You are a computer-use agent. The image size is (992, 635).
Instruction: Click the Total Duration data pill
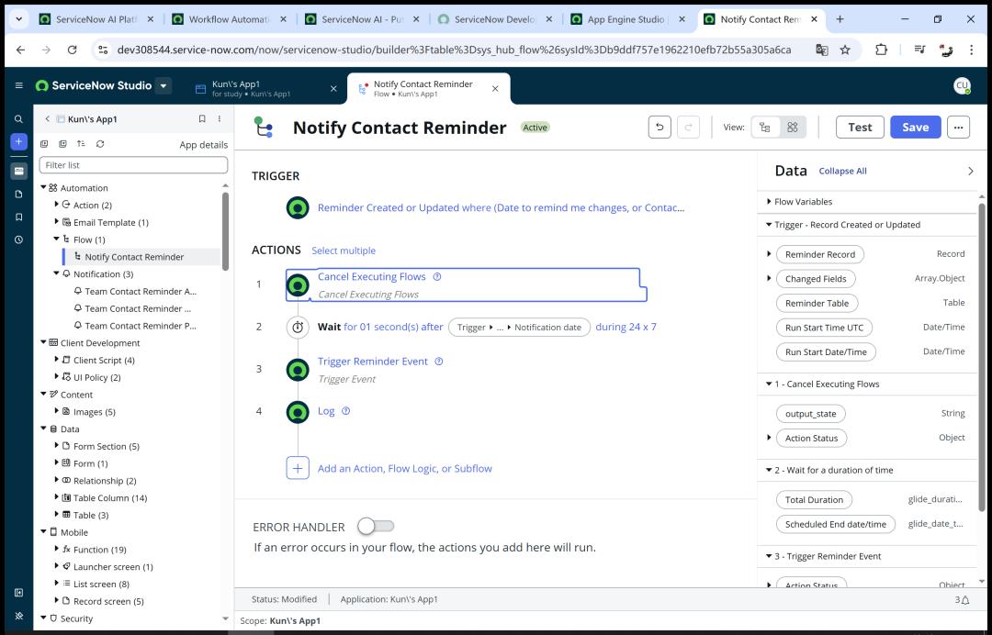coord(814,500)
